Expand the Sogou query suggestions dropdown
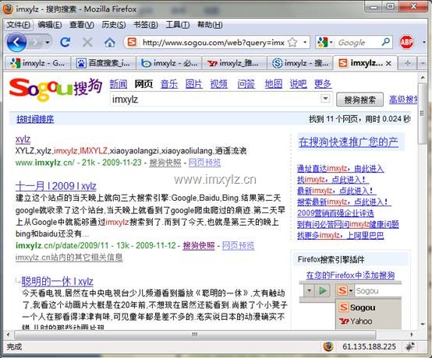Image resolution: width=432 pixels, height=358 pixels. pos(325,98)
